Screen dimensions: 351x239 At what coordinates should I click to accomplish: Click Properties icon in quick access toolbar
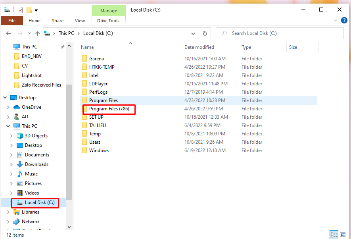coord(20,10)
